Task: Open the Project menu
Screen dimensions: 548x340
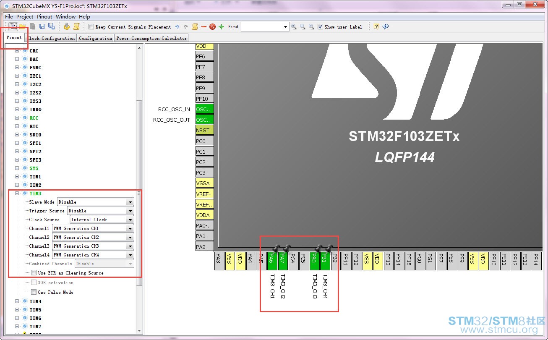Action: tap(25, 17)
